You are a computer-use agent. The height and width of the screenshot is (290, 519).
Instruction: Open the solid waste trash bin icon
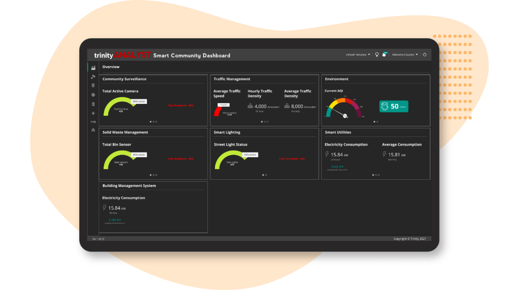93,104
